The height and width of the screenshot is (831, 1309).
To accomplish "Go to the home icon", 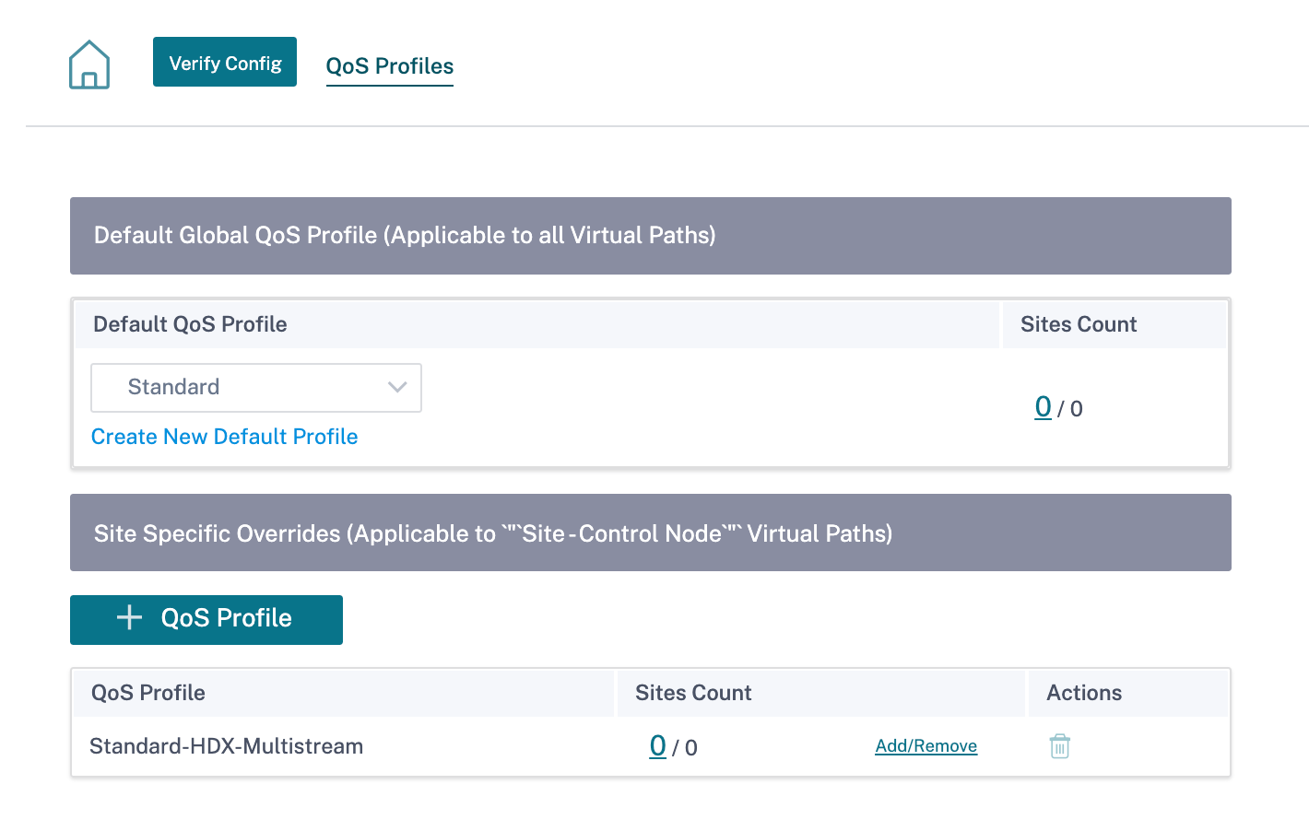I will [x=89, y=64].
